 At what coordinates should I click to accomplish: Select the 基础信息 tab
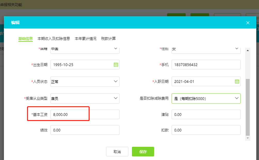26,39
